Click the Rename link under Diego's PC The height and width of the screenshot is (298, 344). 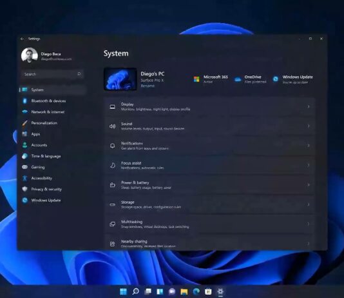pos(148,86)
